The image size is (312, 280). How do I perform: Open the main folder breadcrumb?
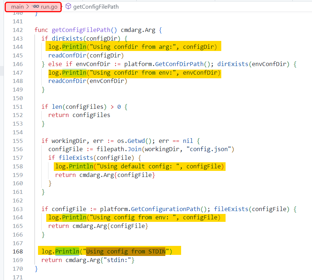[17, 7]
